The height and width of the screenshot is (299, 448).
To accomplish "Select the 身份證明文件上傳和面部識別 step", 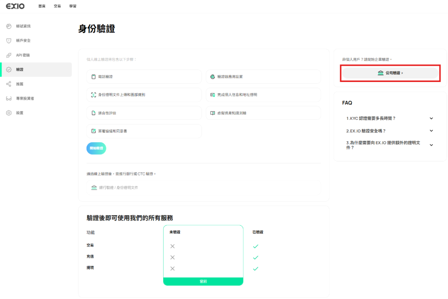I will coord(144,95).
